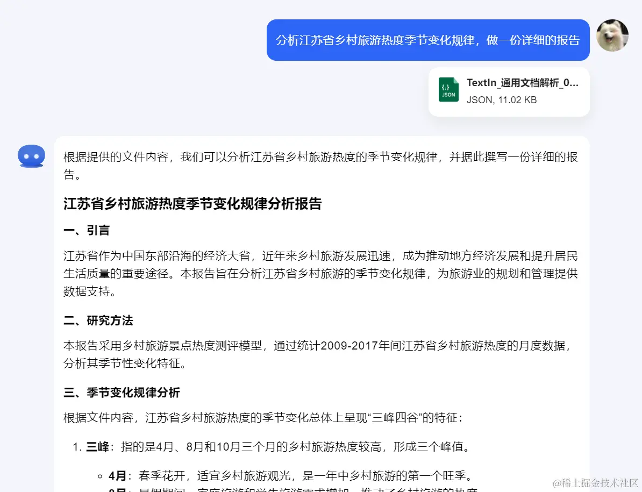The height and width of the screenshot is (492, 642).
Task: Click the blue assistant robot avatar
Action: (x=31, y=156)
